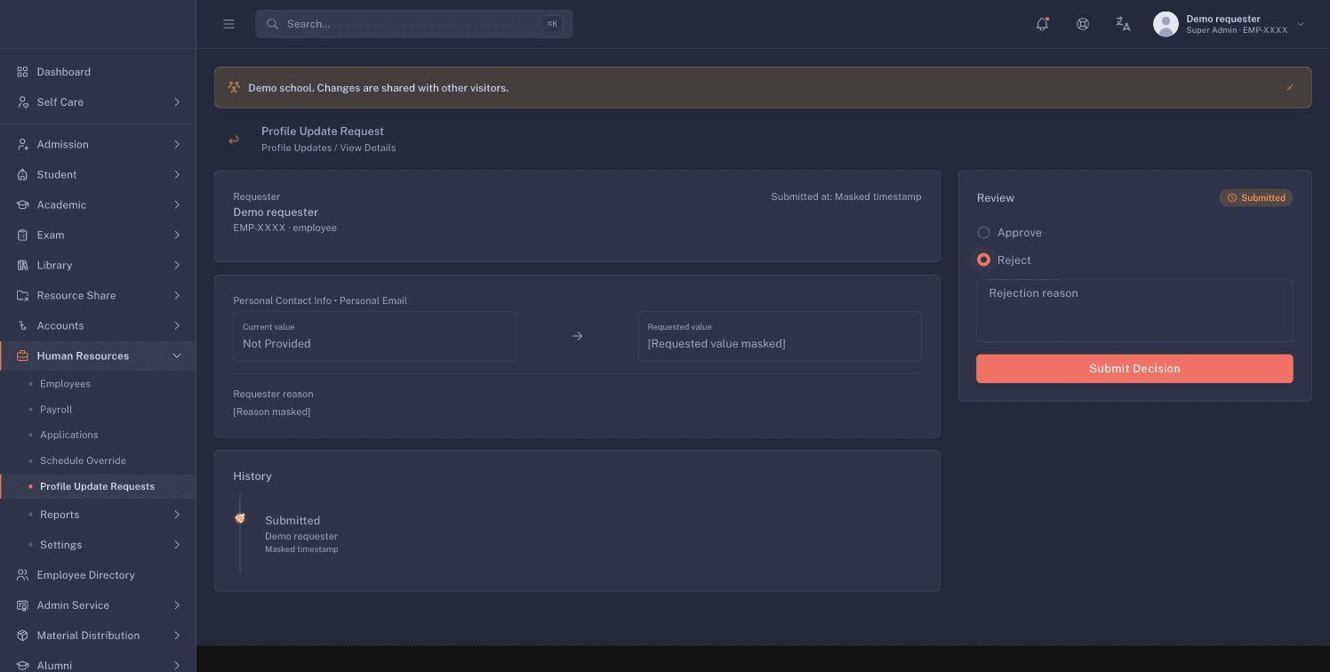Click into the Search field
The height and width of the screenshot is (672, 1330).
(414, 24)
